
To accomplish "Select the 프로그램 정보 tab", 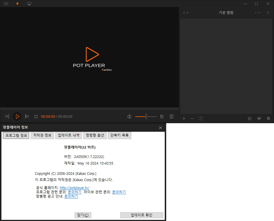I will click(16, 135).
